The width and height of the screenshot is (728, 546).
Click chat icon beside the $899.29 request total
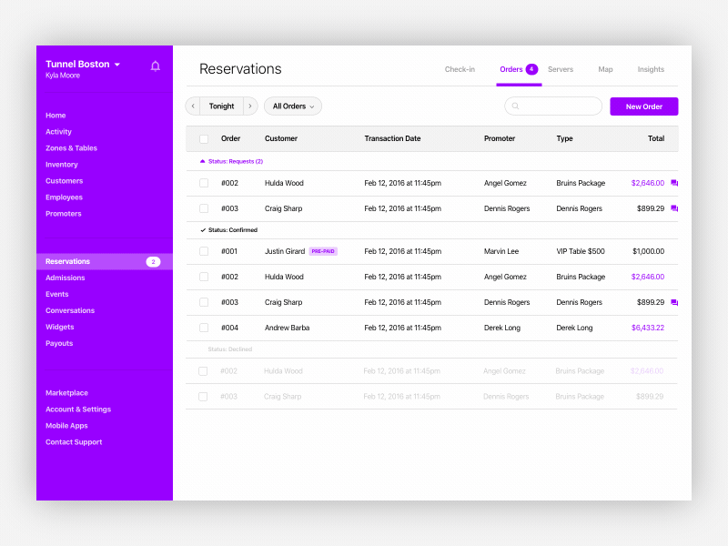674,208
